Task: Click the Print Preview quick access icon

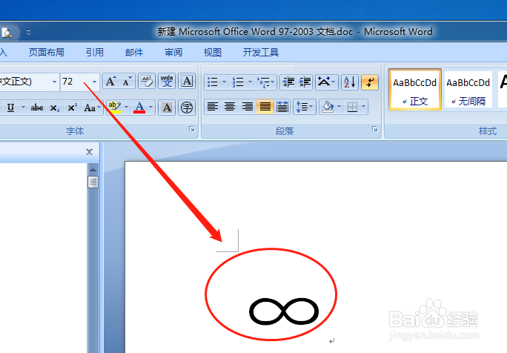Action: point(7,33)
